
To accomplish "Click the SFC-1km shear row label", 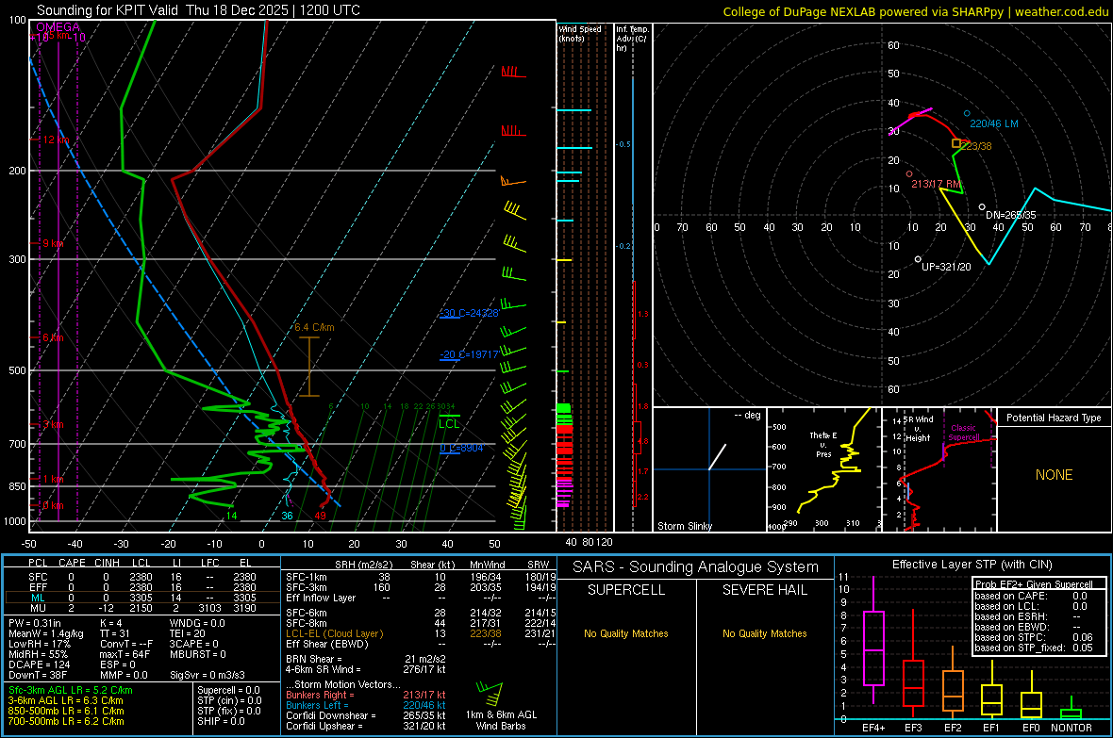I will 307,577.
